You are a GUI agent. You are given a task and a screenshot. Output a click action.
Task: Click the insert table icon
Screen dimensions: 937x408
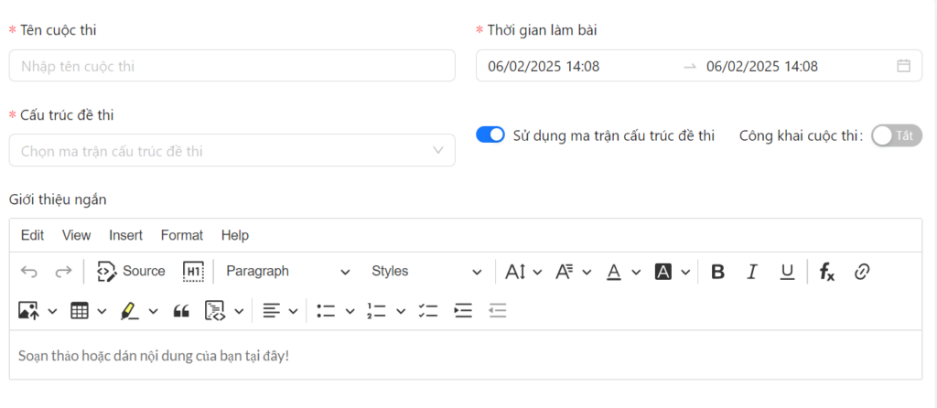point(80,311)
